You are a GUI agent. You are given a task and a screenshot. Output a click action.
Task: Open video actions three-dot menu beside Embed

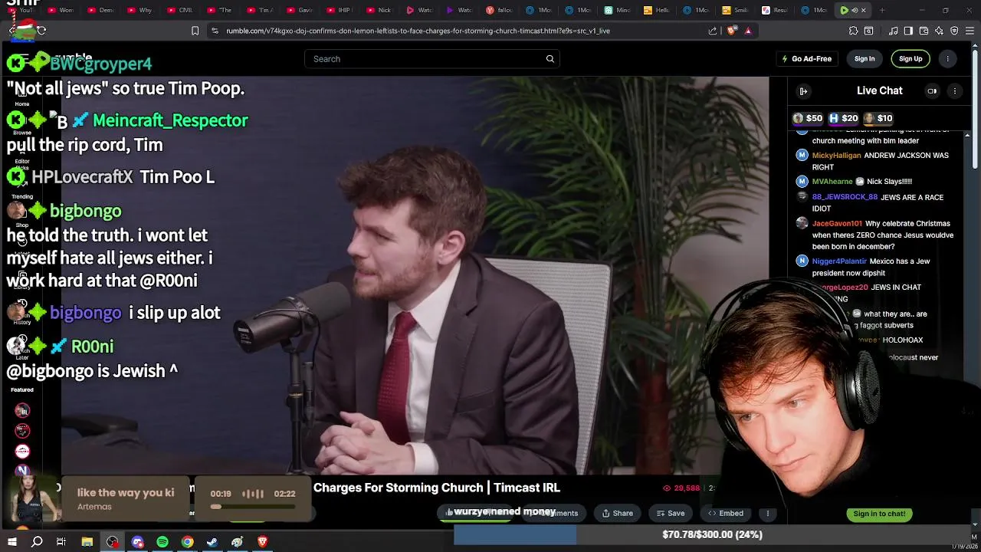pyautogui.click(x=767, y=513)
